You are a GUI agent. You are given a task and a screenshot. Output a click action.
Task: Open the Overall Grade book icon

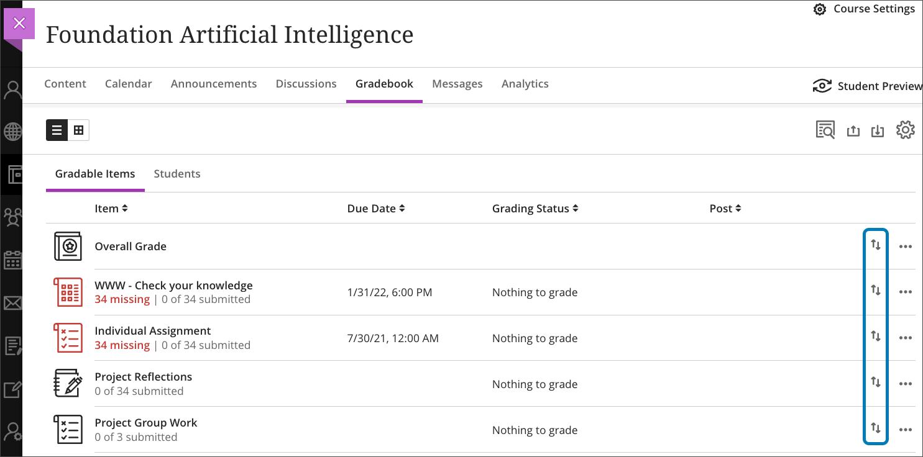tap(68, 246)
